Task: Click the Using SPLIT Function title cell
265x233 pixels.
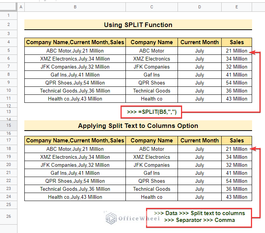Action: 138,25
